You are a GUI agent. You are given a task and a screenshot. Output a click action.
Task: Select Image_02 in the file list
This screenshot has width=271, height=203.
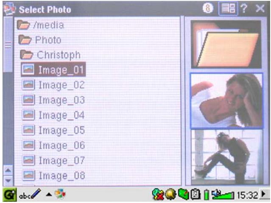53,85
